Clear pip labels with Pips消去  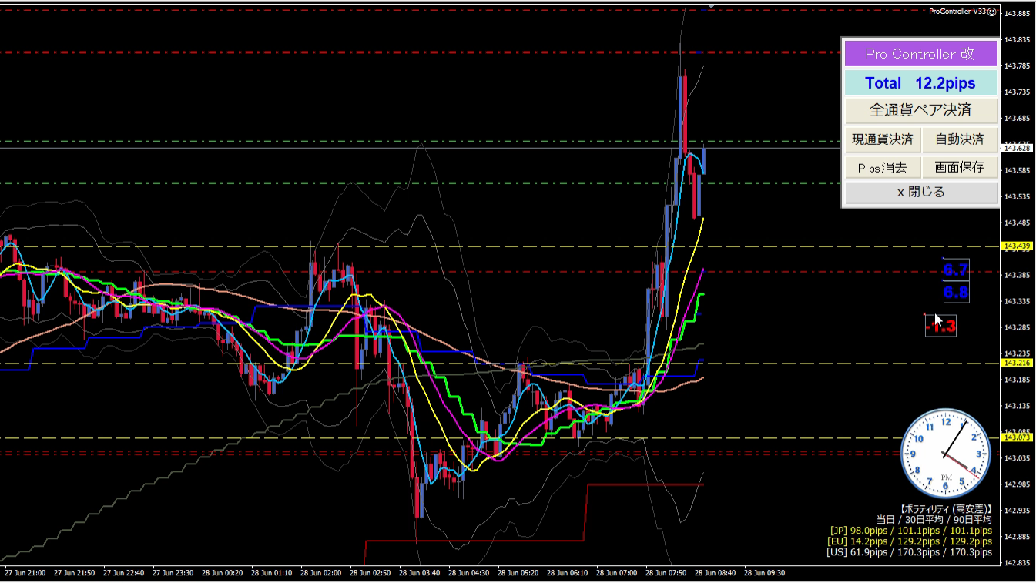pyautogui.click(x=883, y=167)
